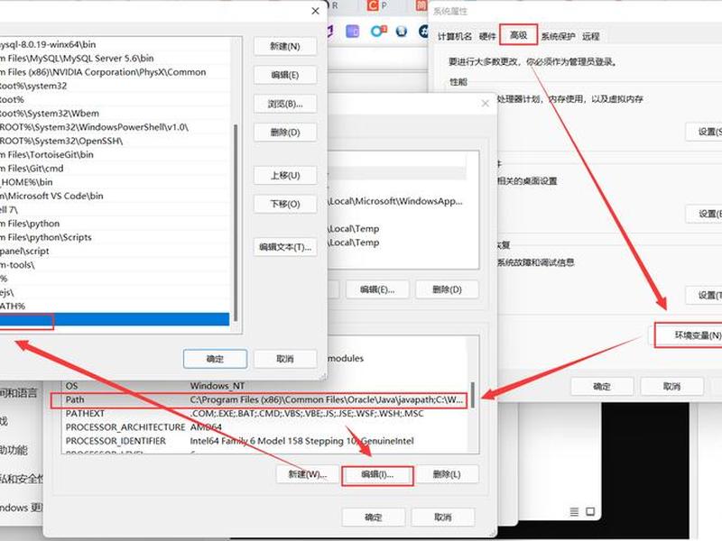The width and height of the screenshot is (722, 541).
Task: Select the PROCESSOR_IDENTIFIER system variable row
Action: [x=265, y=441]
